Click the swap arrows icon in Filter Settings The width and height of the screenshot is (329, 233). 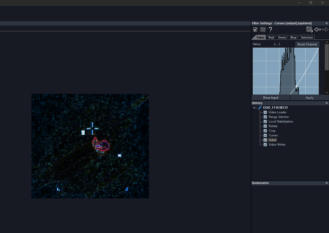(263, 29)
